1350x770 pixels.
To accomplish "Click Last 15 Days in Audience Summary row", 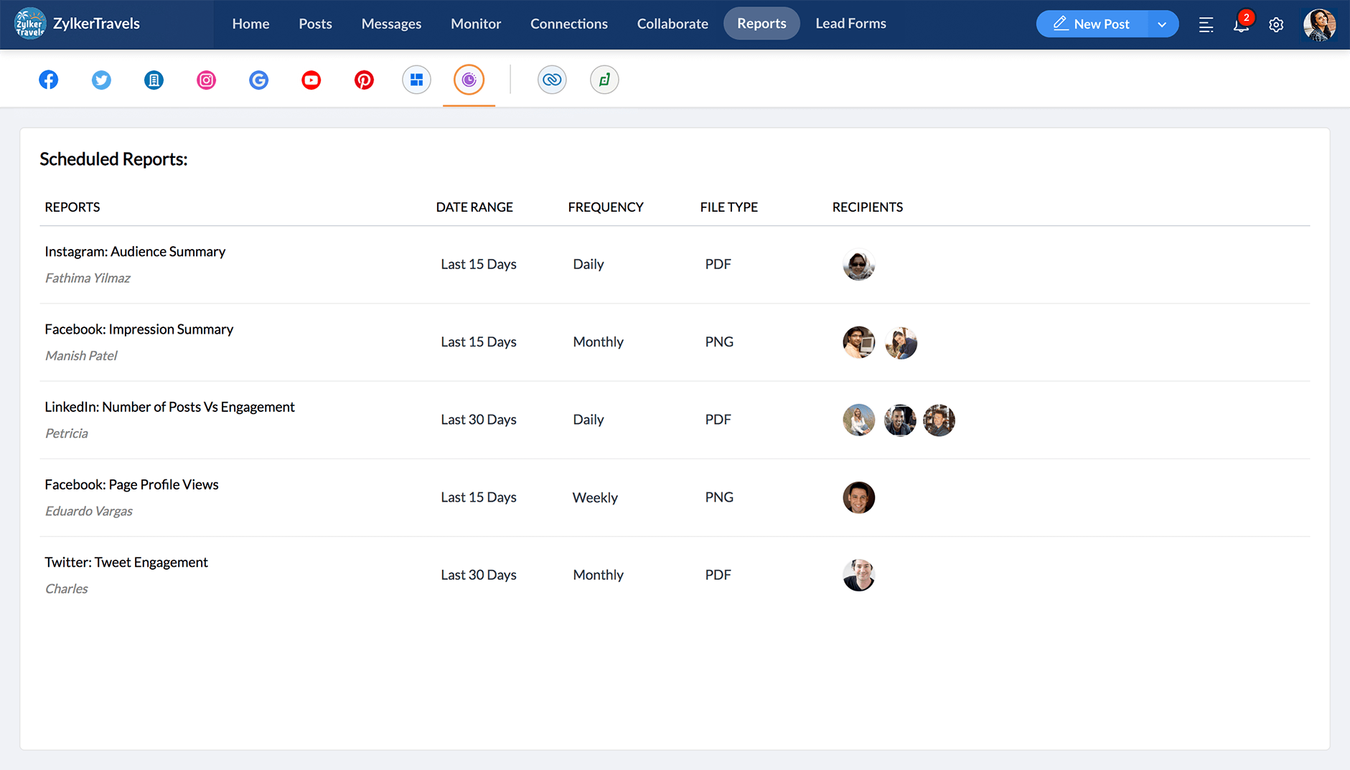I will coord(479,264).
